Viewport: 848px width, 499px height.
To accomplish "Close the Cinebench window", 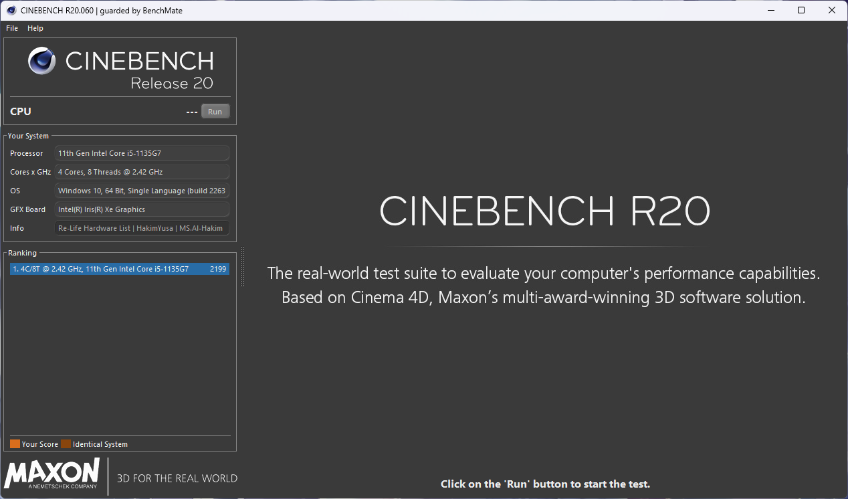I will point(832,10).
